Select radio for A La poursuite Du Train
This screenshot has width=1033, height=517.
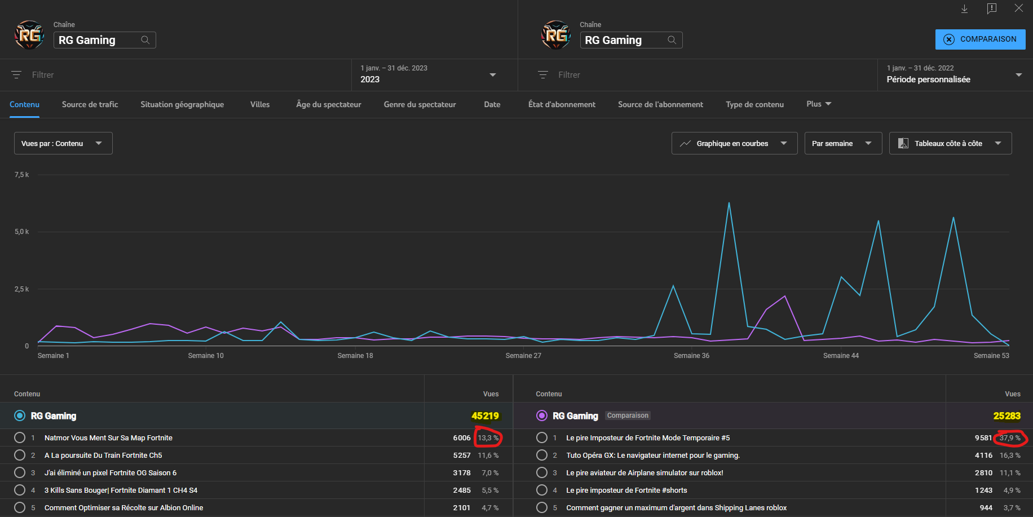click(x=20, y=456)
